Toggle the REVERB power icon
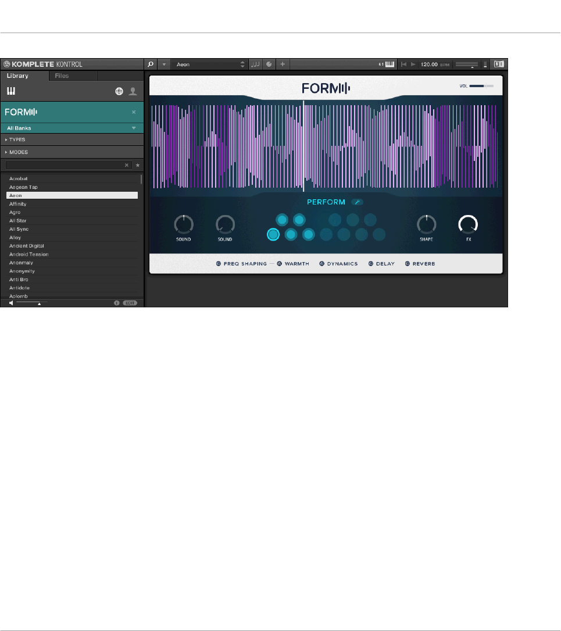Image resolution: width=561 pixels, height=631 pixels. [408, 264]
